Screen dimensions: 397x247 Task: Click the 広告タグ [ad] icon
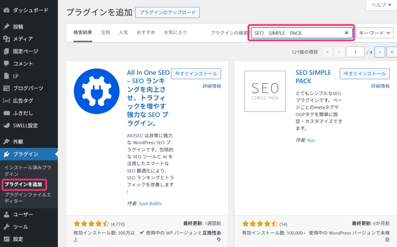click(x=7, y=101)
